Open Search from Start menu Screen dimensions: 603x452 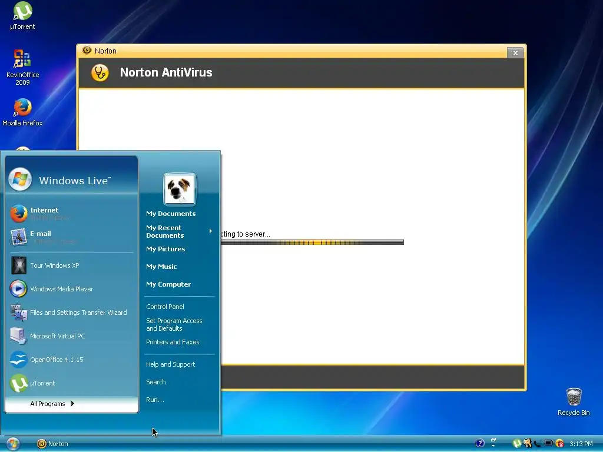(x=155, y=382)
